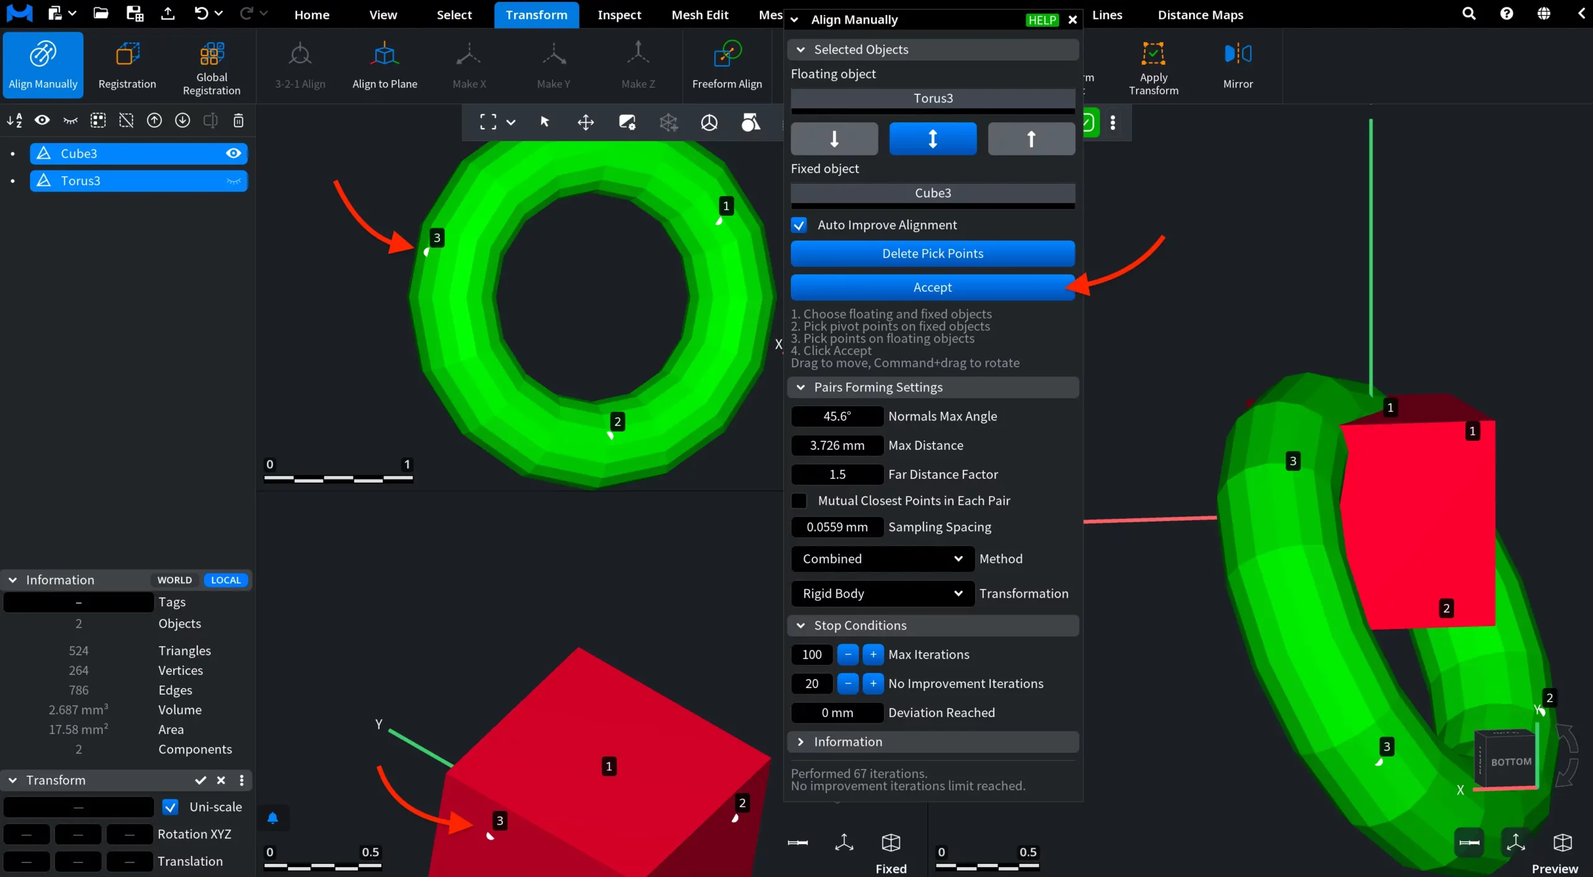Collapse Pairs Forming Settings section
The width and height of the screenshot is (1593, 877).
(x=801, y=387)
